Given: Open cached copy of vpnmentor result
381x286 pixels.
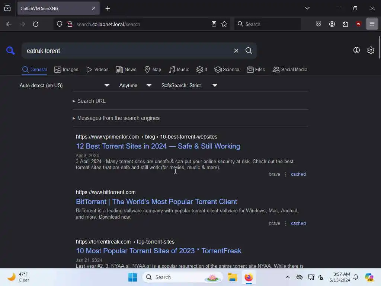Looking at the screenshot, I should (x=298, y=174).
